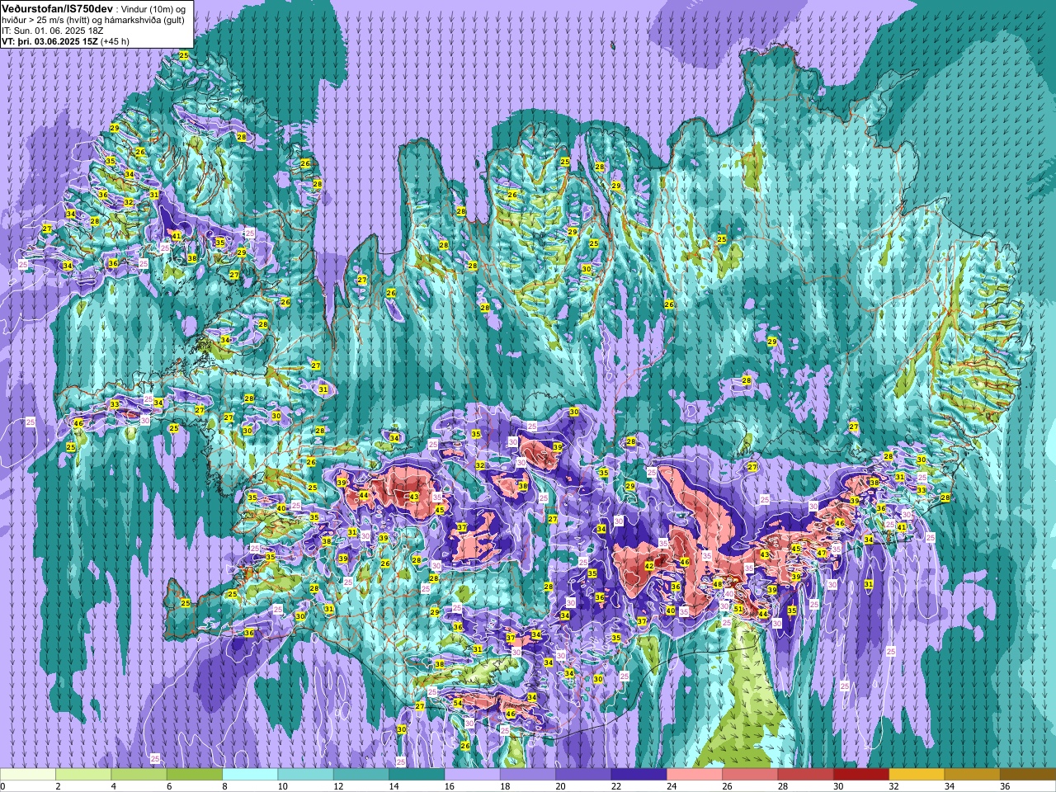The image size is (1056, 792).
Task: Click the 22–24 indigo legend swatch
Action: click(639, 775)
